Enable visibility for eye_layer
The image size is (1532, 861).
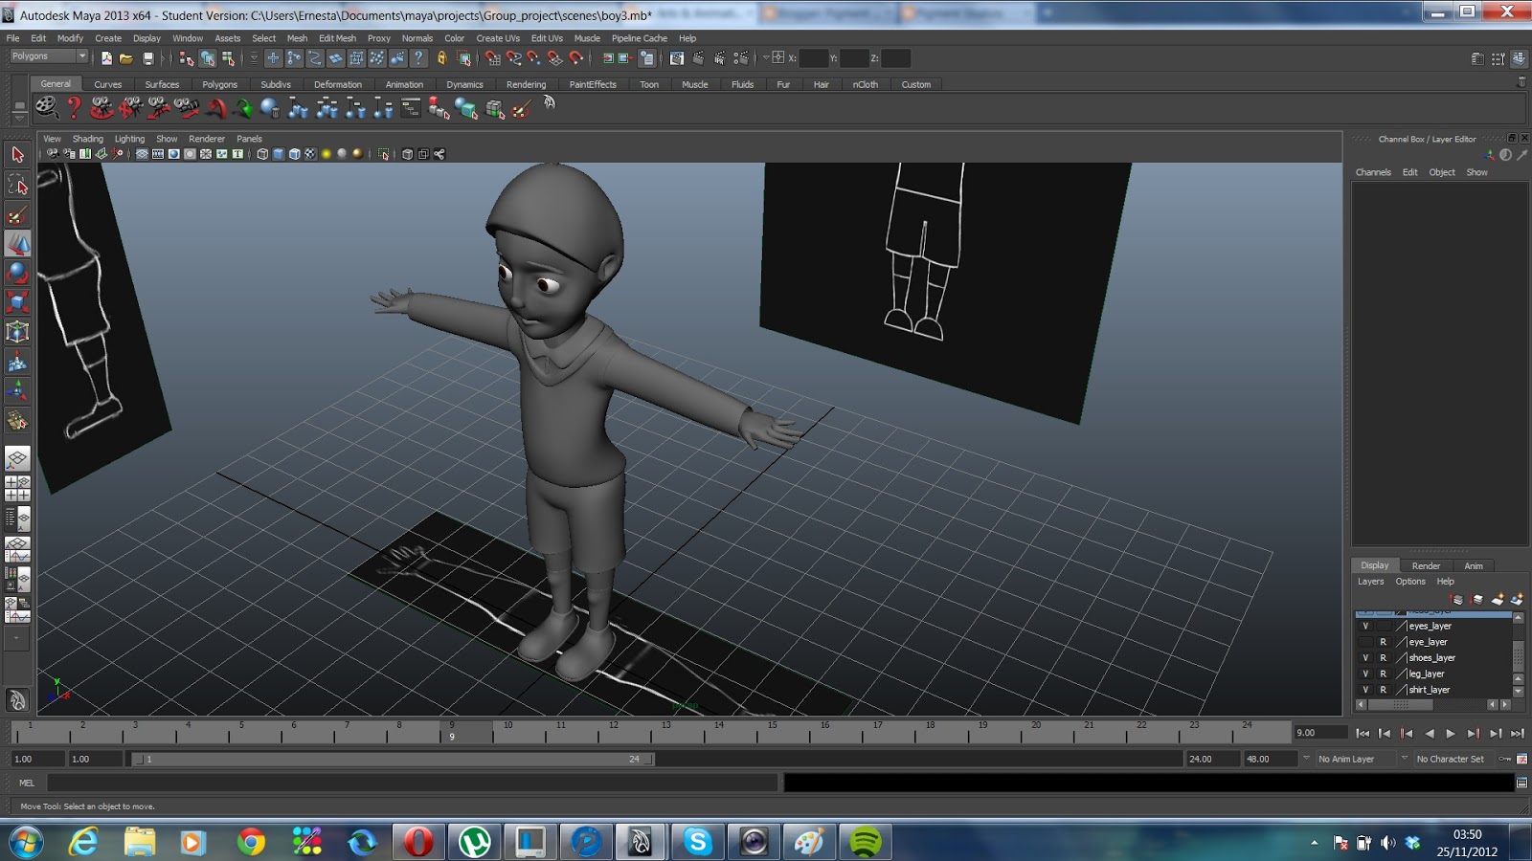1366,641
